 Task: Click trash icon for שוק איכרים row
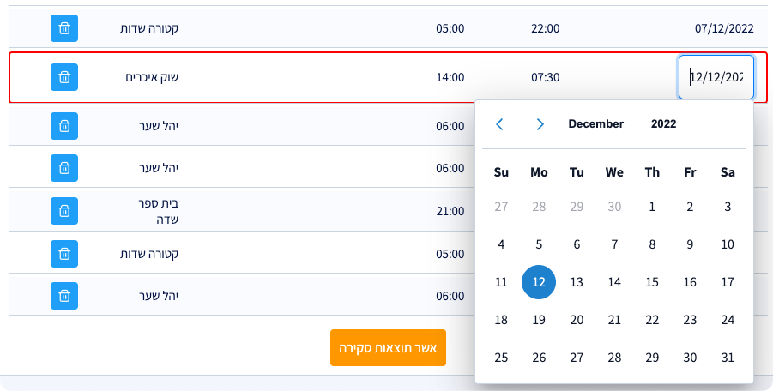click(64, 77)
